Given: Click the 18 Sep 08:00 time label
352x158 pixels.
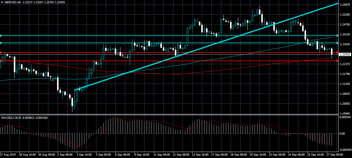Looking at the screenshot, I should tap(239, 155).
